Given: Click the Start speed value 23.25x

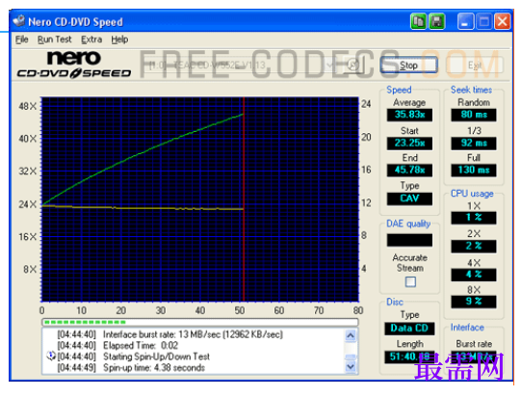Looking at the screenshot, I should (409, 144).
